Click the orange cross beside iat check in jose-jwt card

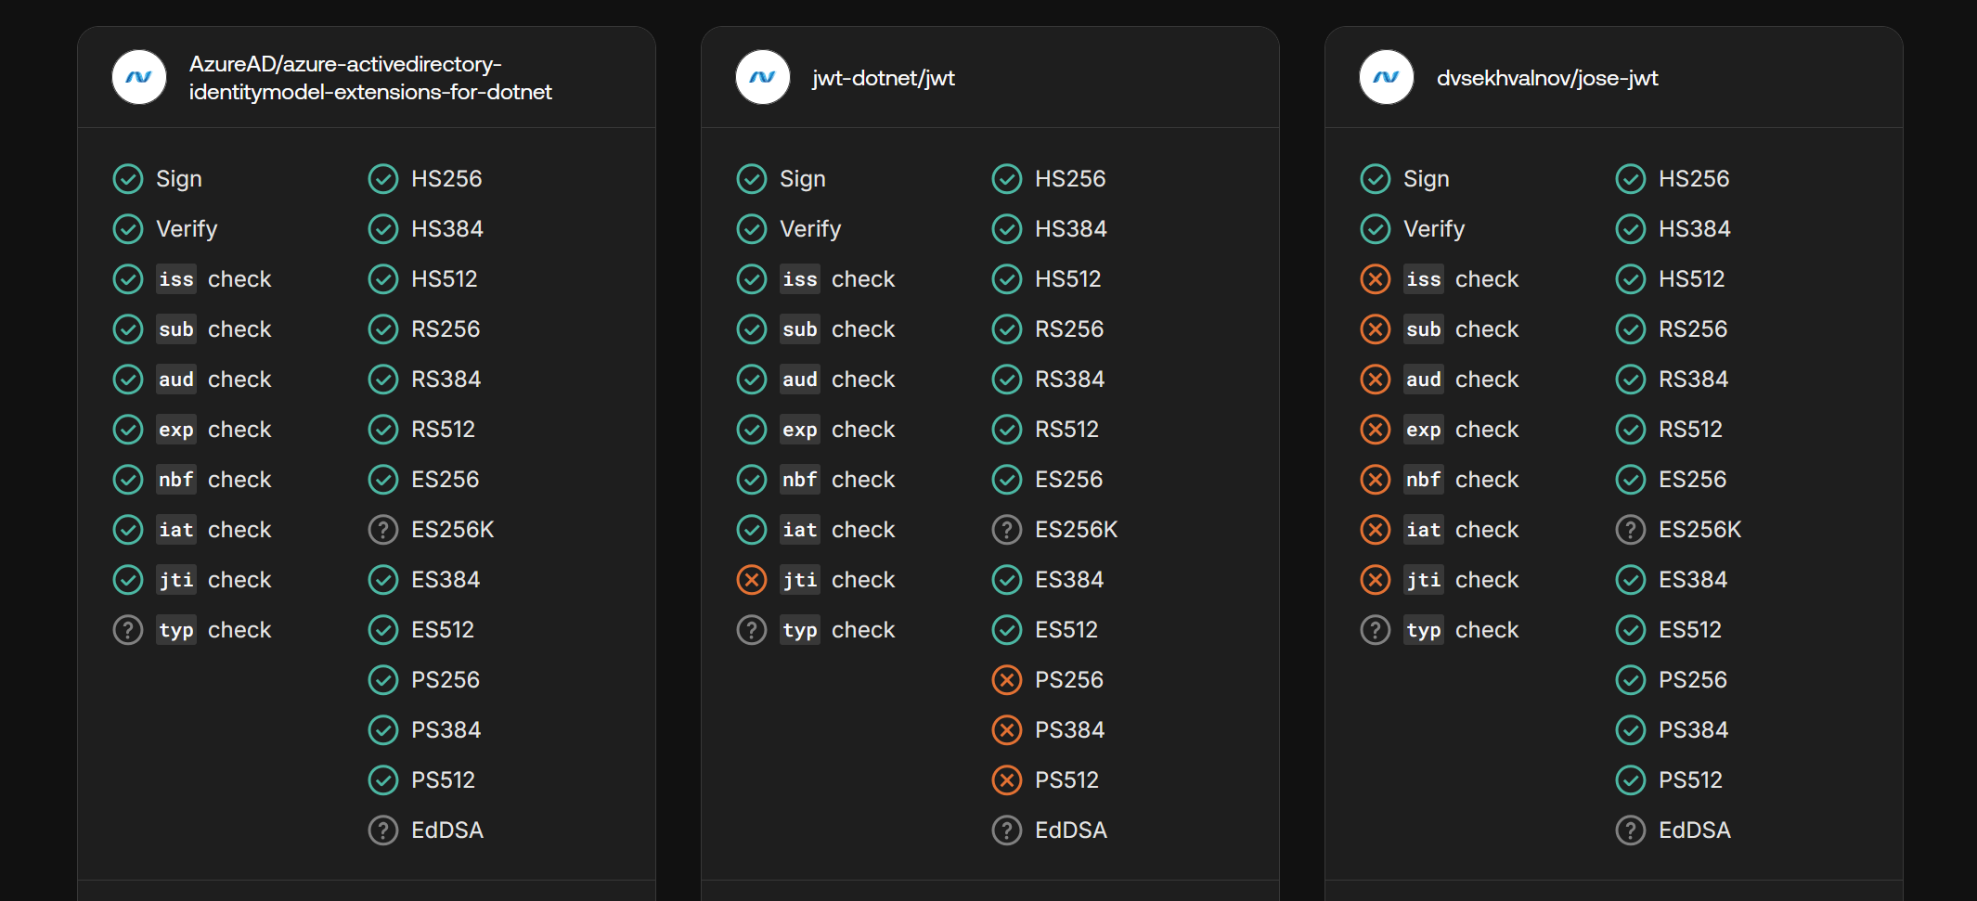tap(1376, 529)
